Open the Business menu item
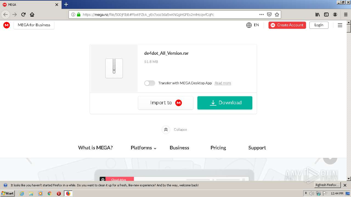 [x=179, y=148]
